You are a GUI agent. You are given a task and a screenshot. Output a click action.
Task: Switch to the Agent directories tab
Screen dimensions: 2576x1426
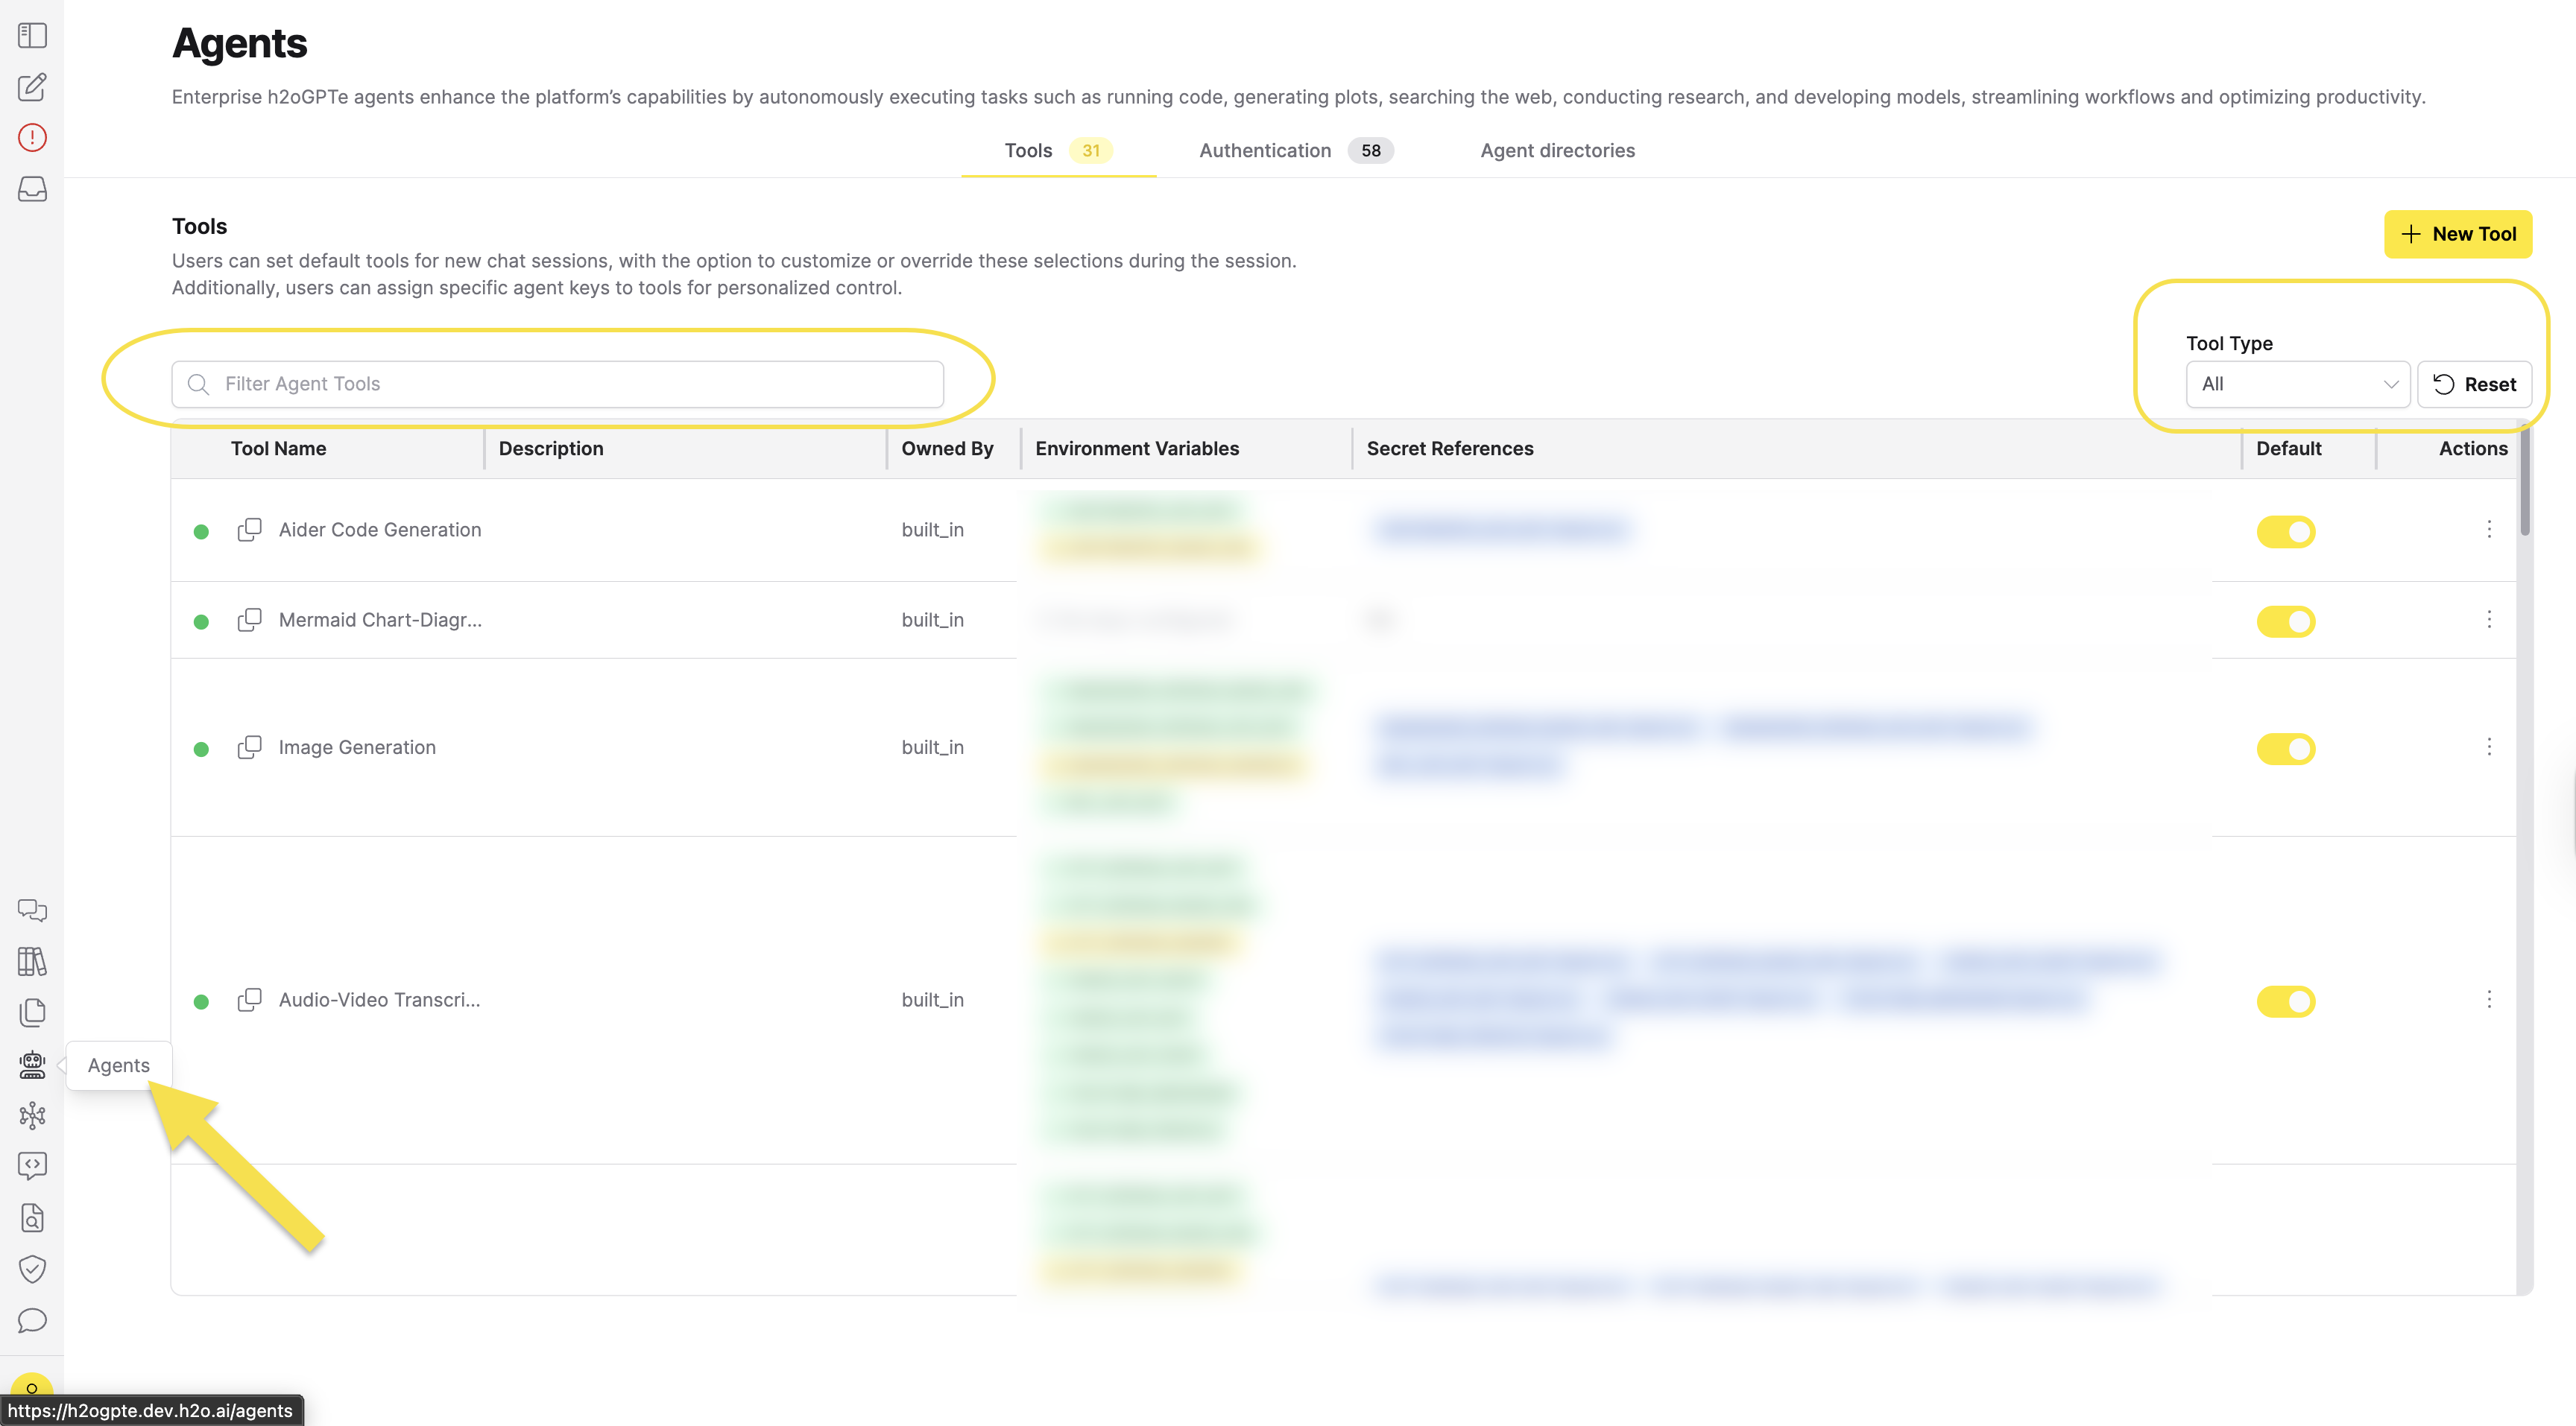pyautogui.click(x=1557, y=151)
